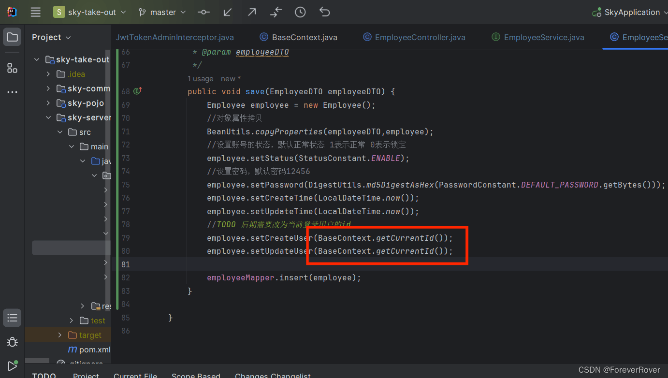Switch to EmployeeService.java tab
The width and height of the screenshot is (668, 378).
tap(538, 37)
